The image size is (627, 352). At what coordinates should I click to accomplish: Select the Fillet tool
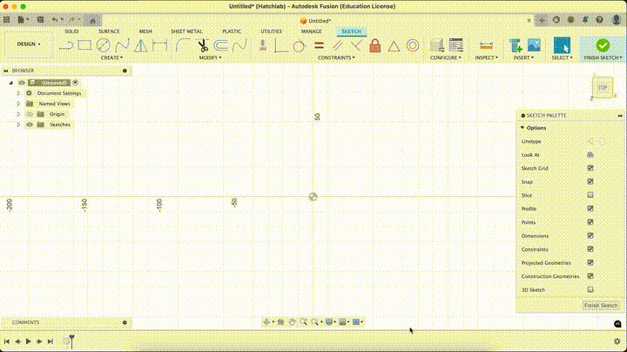[x=183, y=45]
